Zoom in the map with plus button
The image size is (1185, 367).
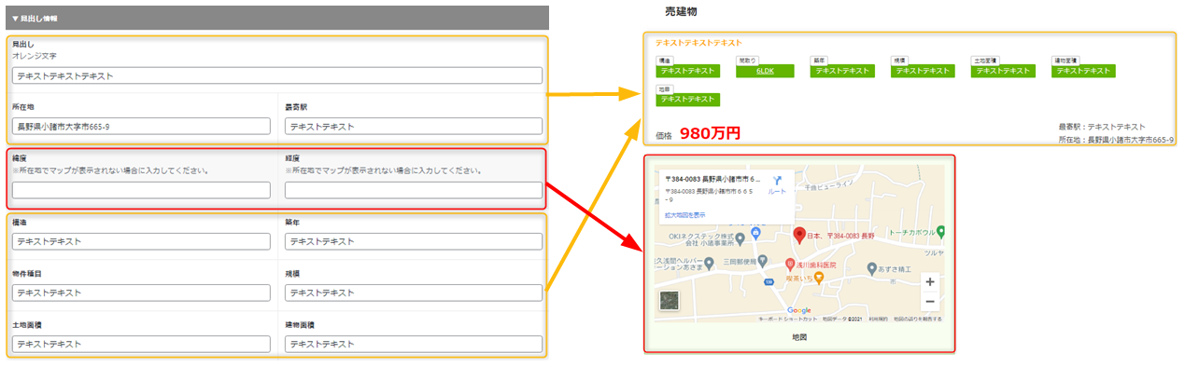[929, 281]
